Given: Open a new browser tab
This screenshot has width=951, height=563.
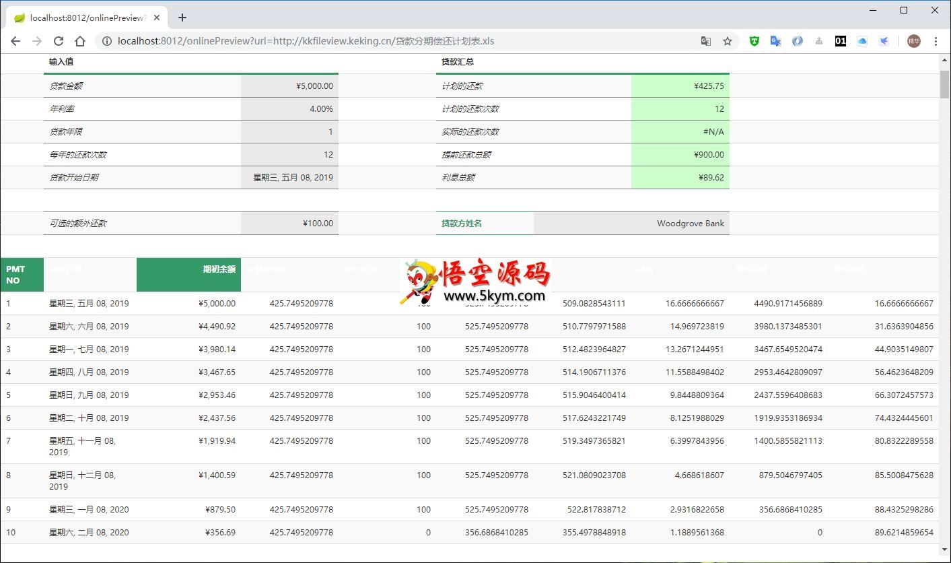Looking at the screenshot, I should coord(182,18).
